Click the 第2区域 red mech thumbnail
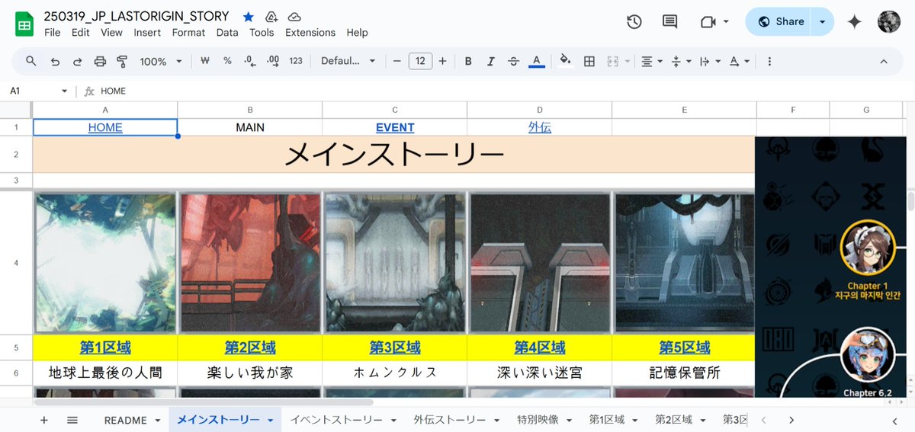 pos(250,262)
